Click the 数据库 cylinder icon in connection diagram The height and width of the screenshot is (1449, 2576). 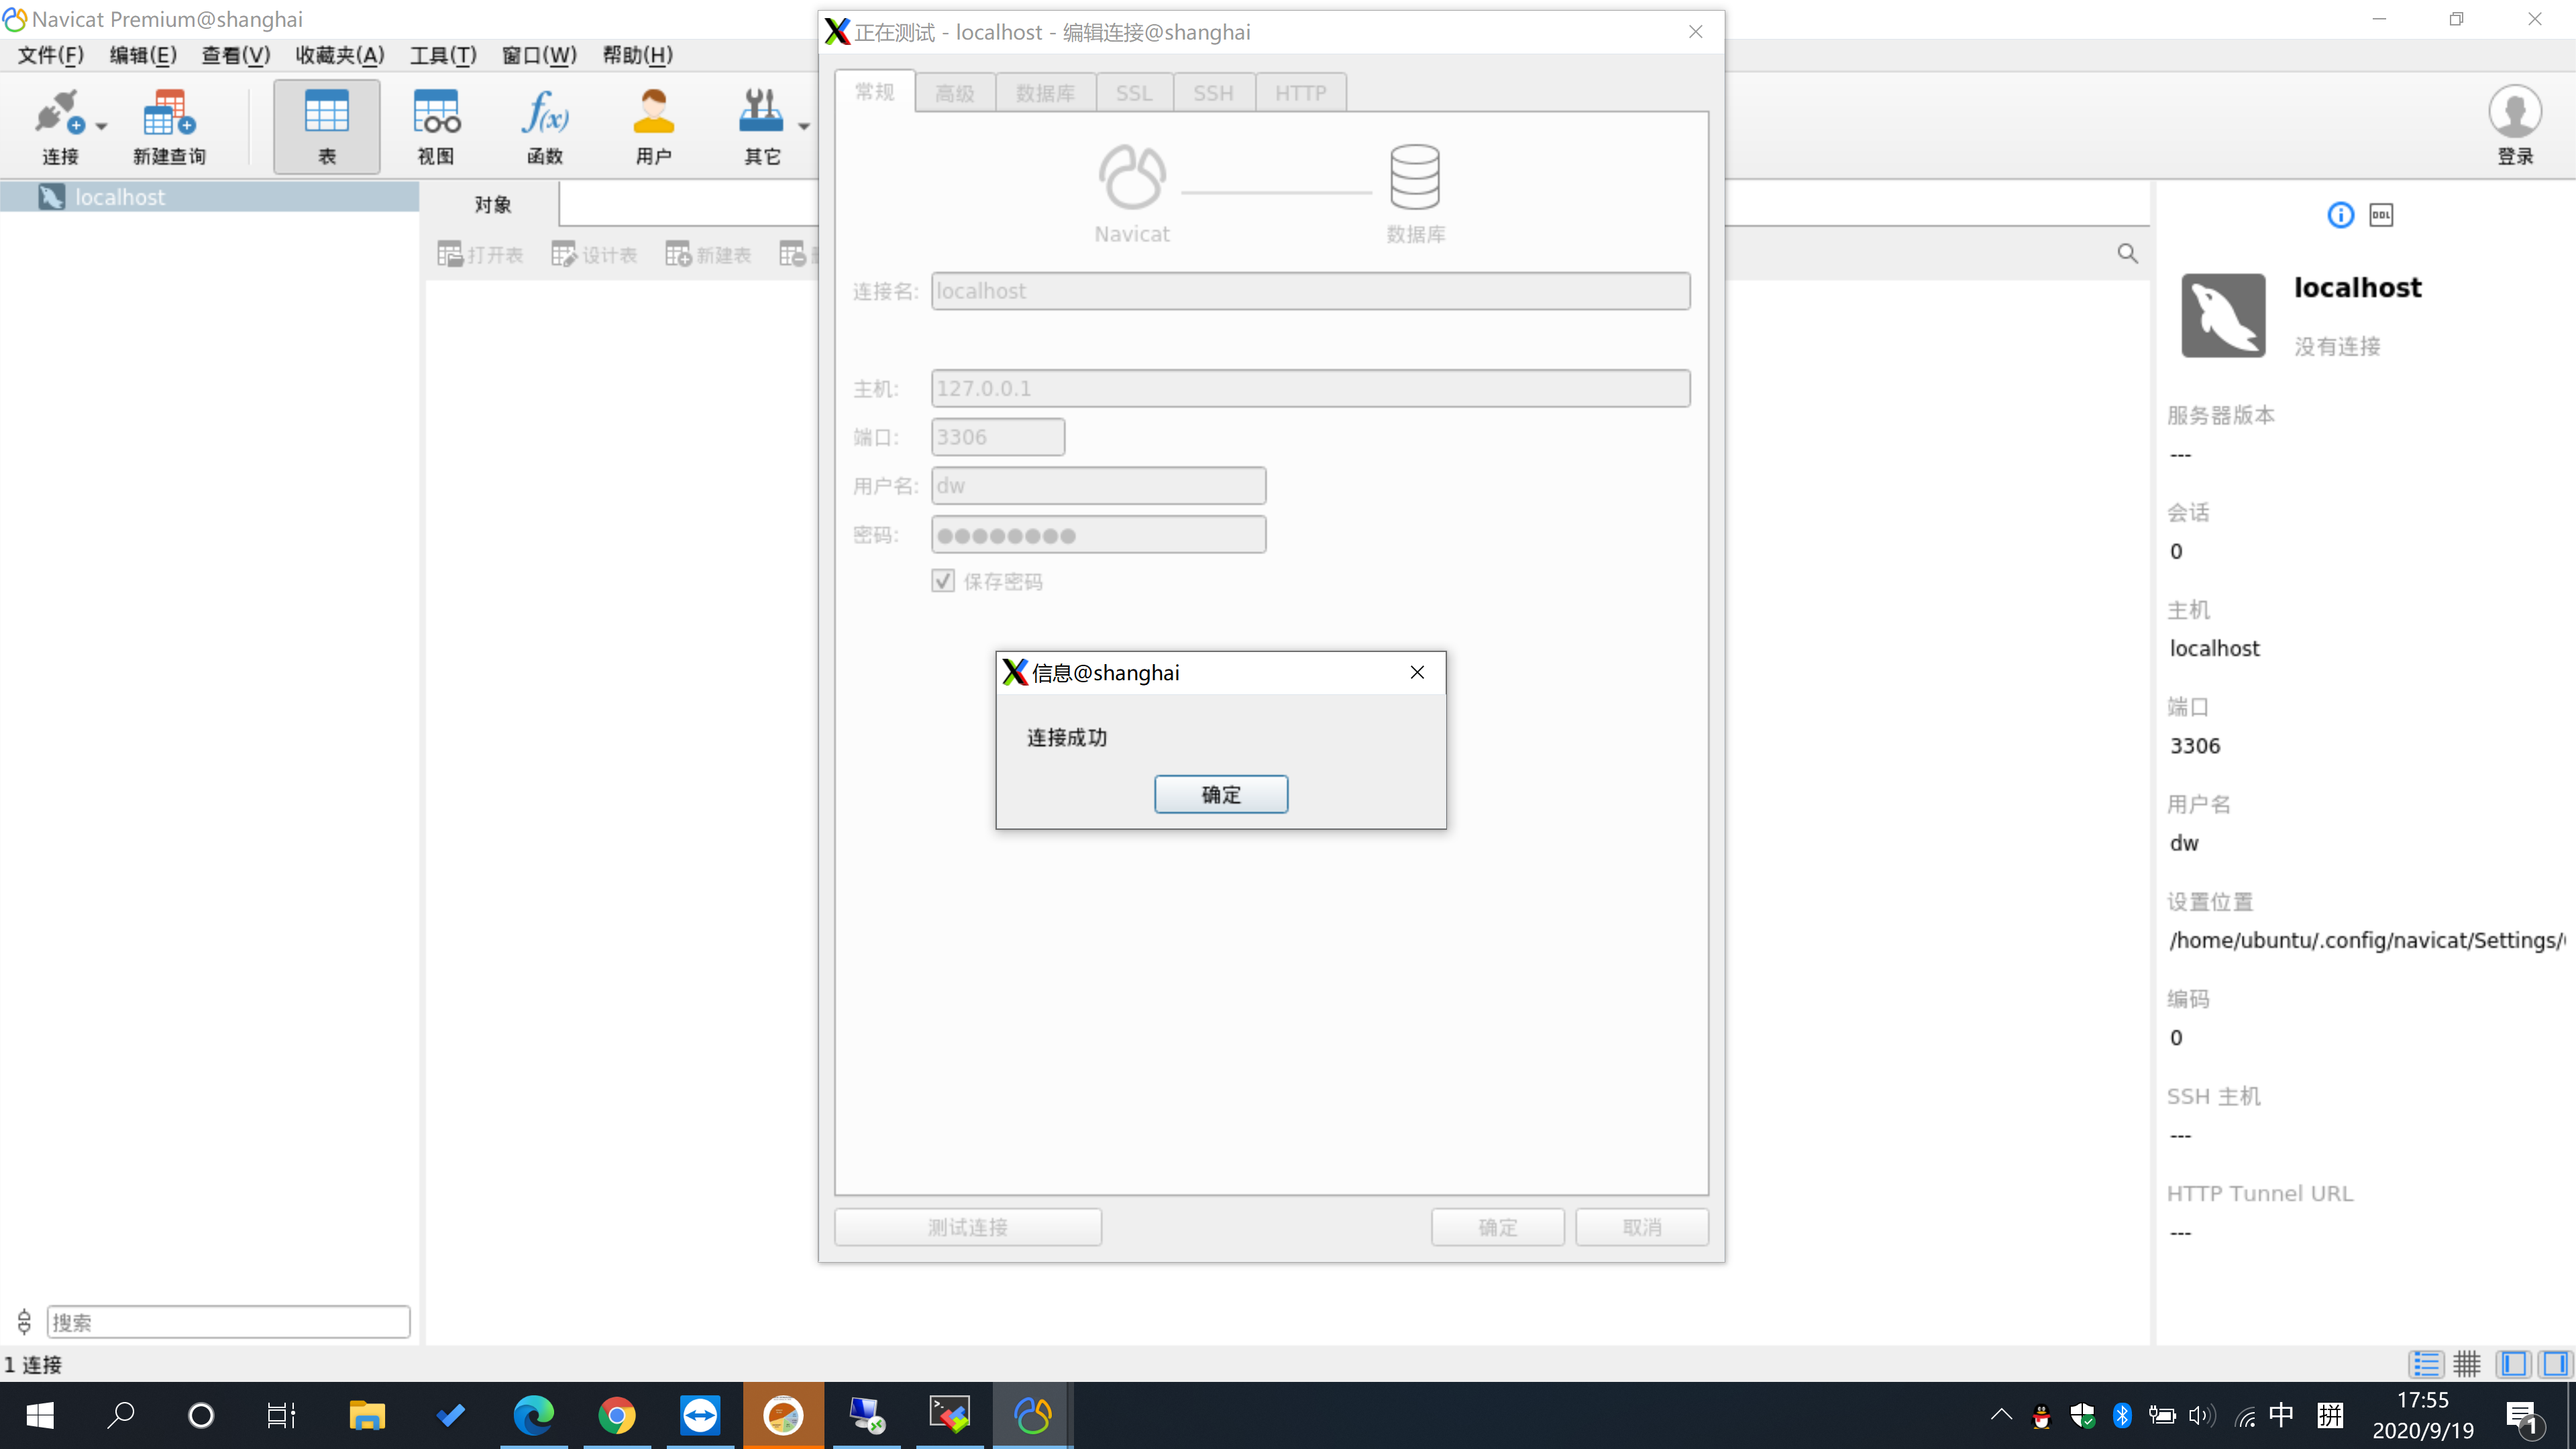(1415, 178)
